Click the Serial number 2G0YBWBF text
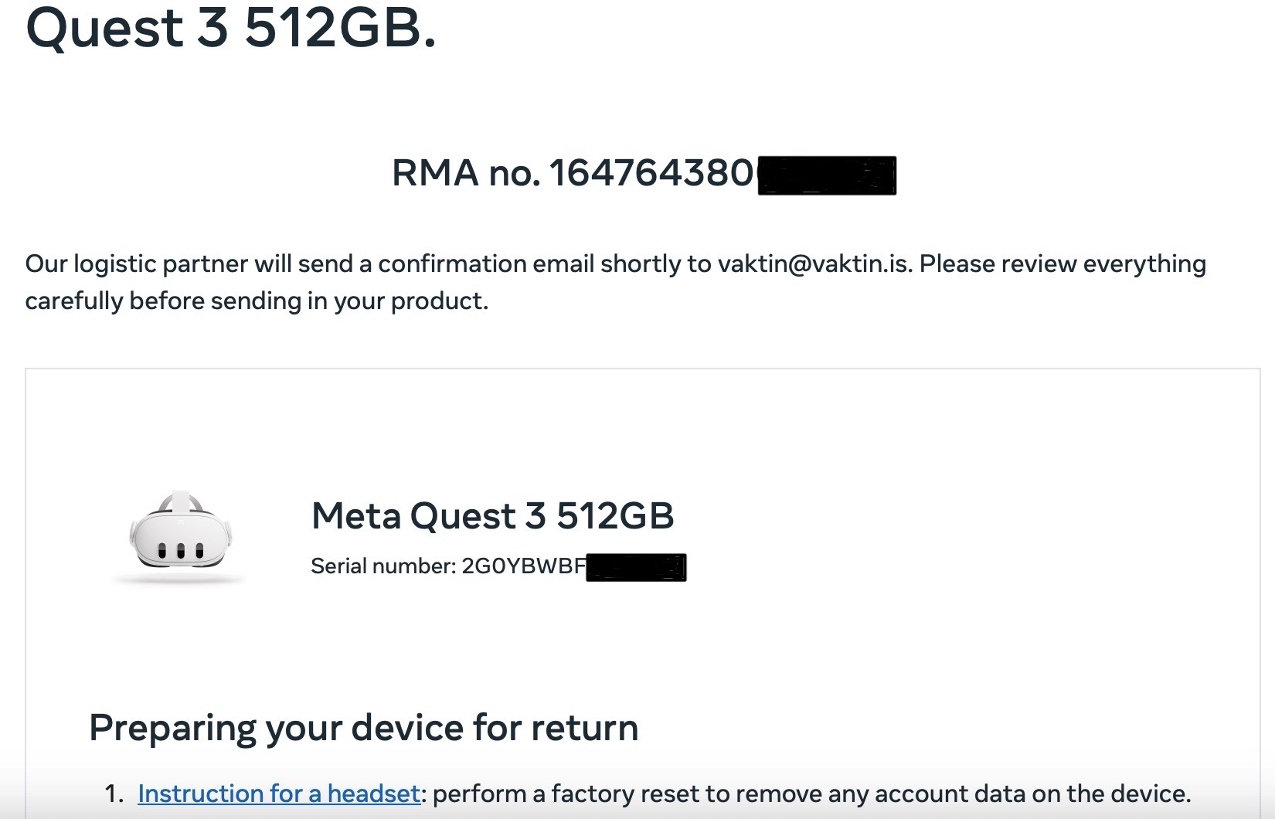Viewport: 1275px width, 819px height. coord(448,566)
